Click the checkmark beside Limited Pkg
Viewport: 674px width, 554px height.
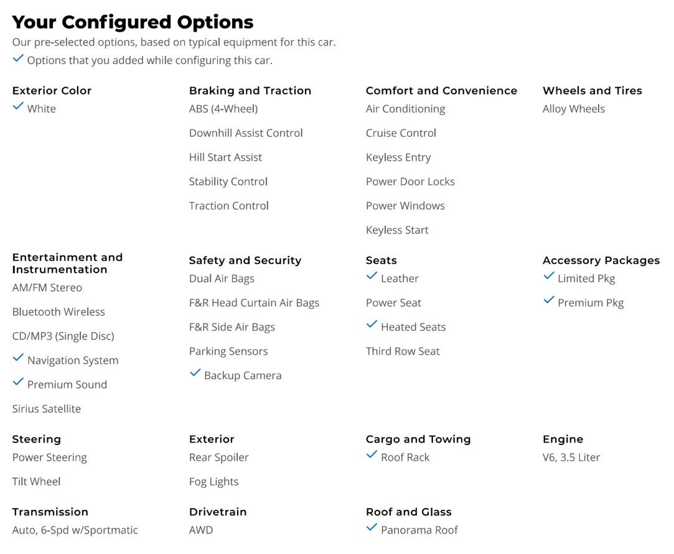pyautogui.click(x=549, y=276)
